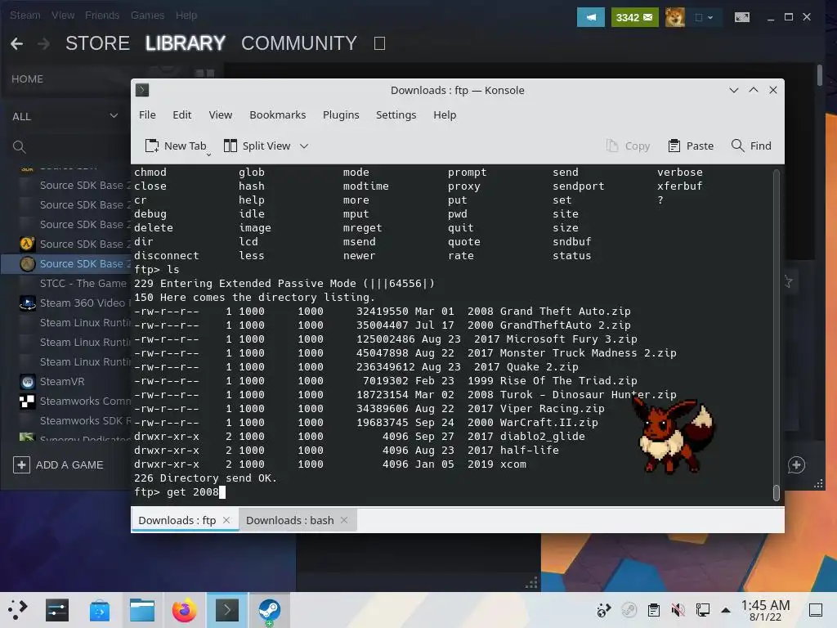Click the Steam profile avatar picture
The width and height of the screenshot is (837, 628).
pyautogui.click(x=674, y=17)
